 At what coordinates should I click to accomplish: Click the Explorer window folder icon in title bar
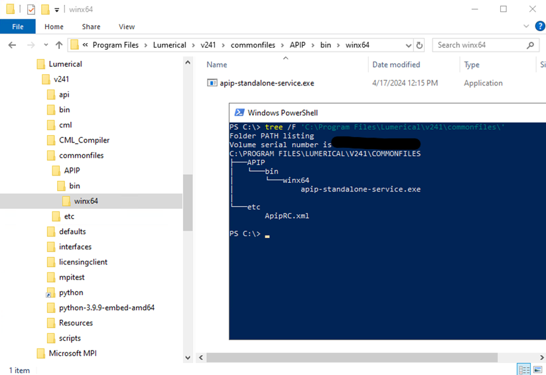pos(11,9)
